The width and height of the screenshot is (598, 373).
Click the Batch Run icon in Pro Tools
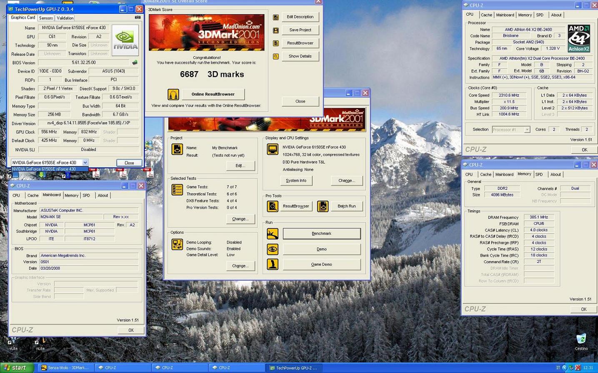point(323,206)
